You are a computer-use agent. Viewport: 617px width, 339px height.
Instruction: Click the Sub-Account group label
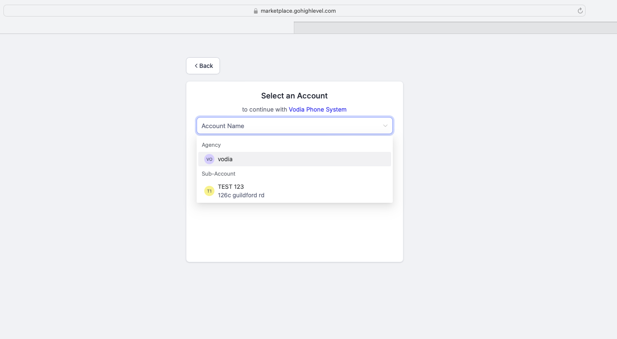tap(218, 174)
